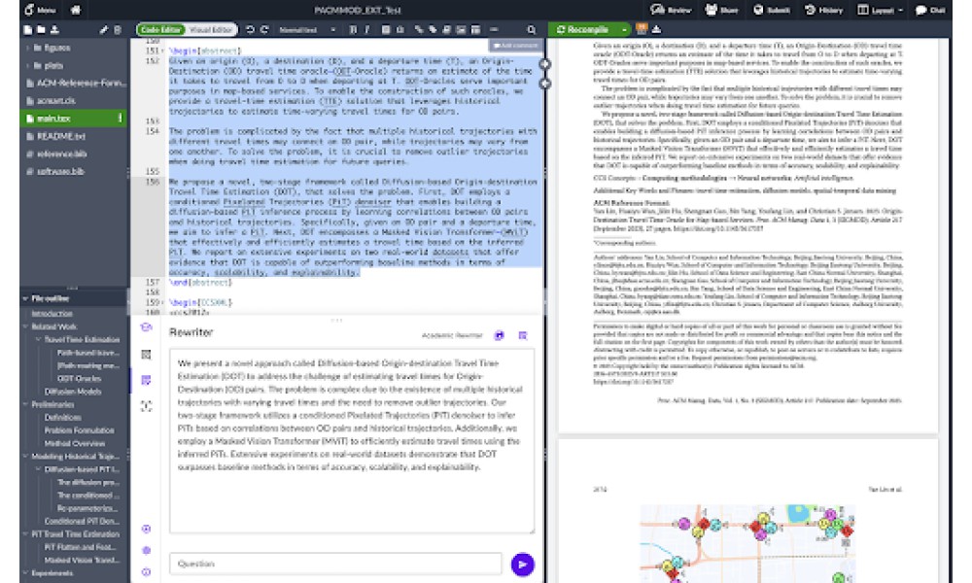Insert a table from the editor toolbar
The height and width of the screenshot is (583, 972).
tap(475, 29)
